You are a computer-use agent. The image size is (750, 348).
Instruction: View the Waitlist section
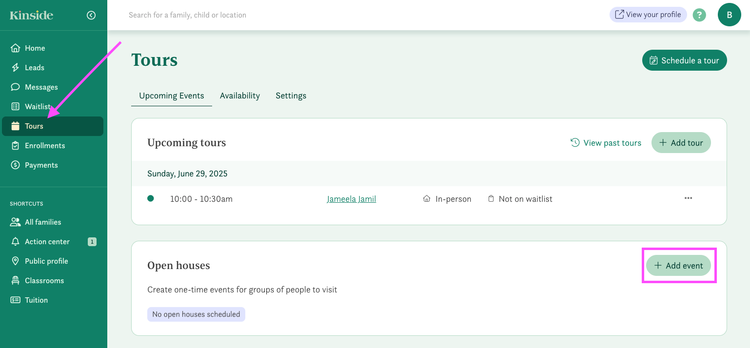click(37, 106)
